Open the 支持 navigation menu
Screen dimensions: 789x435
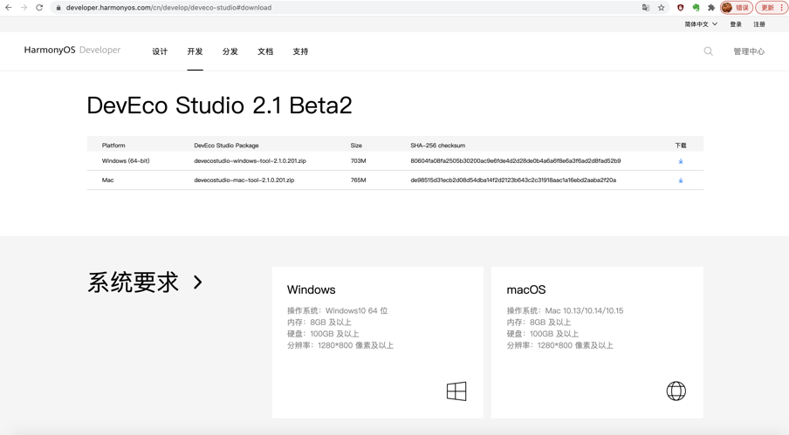tap(300, 51)
